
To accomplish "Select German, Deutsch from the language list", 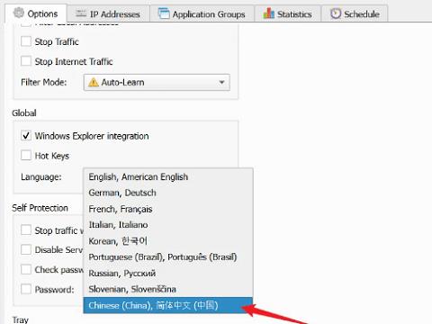I will pos(168,193).
